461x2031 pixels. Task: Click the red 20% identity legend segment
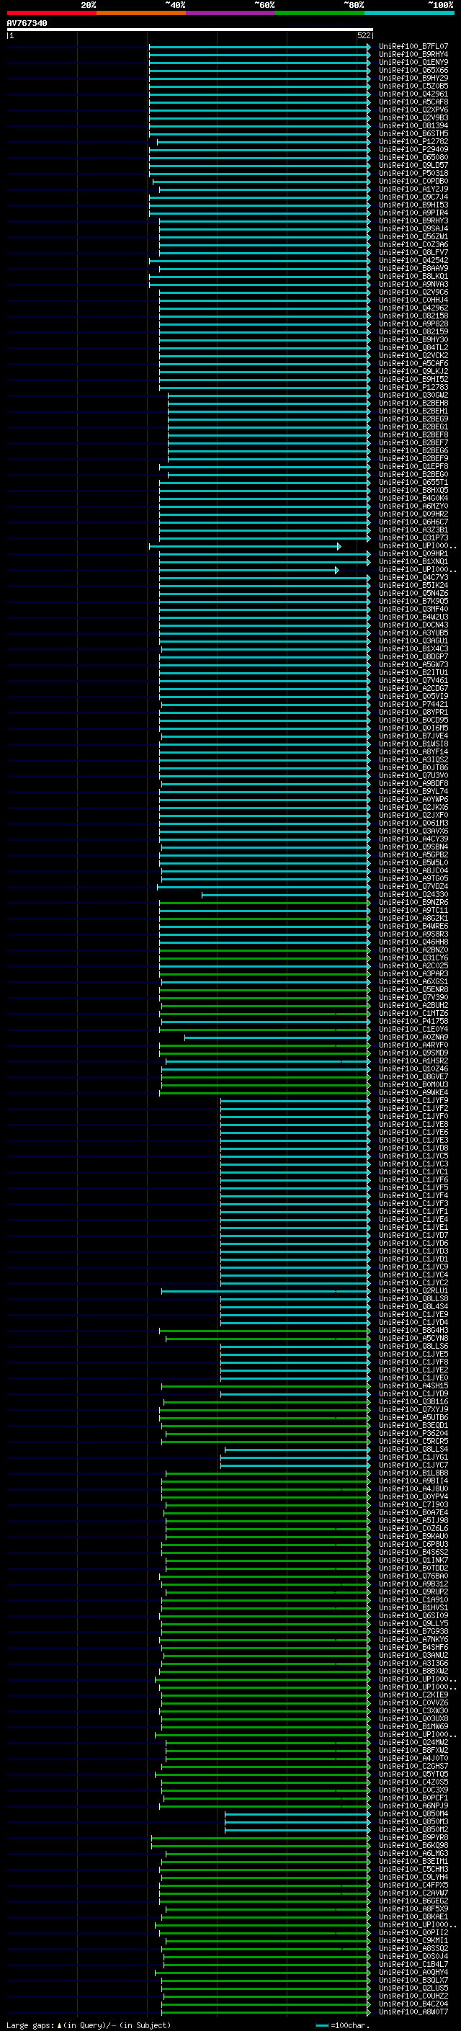click(51, 13)
